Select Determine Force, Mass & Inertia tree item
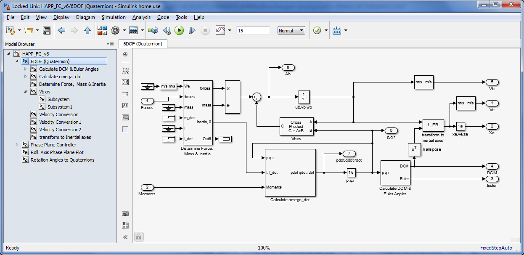This screenshot has height=255, width=524. 72,84
